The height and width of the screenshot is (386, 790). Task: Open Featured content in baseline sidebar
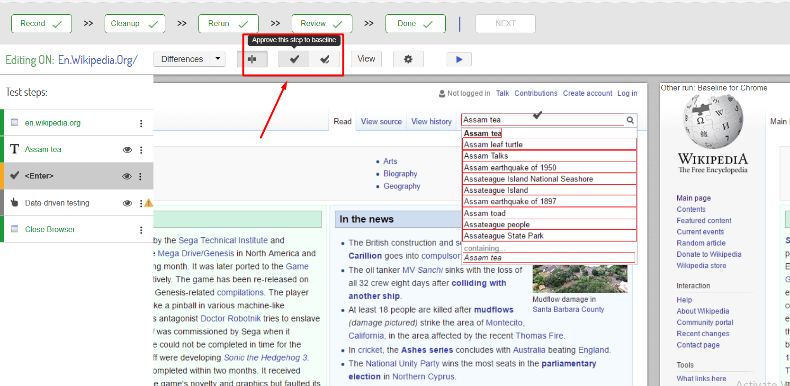(x=704, y=221)
